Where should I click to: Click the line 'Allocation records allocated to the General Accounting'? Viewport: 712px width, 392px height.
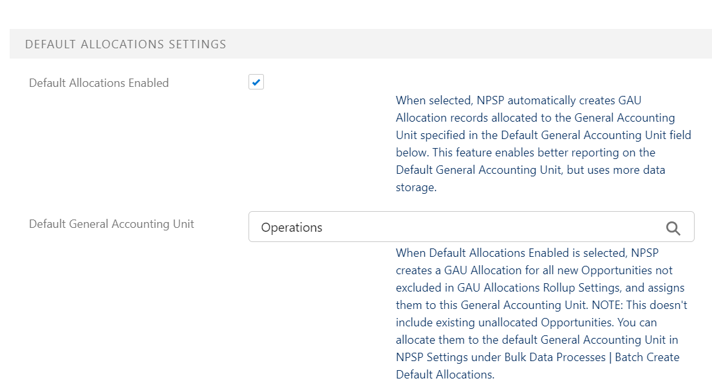coord(535,118)
